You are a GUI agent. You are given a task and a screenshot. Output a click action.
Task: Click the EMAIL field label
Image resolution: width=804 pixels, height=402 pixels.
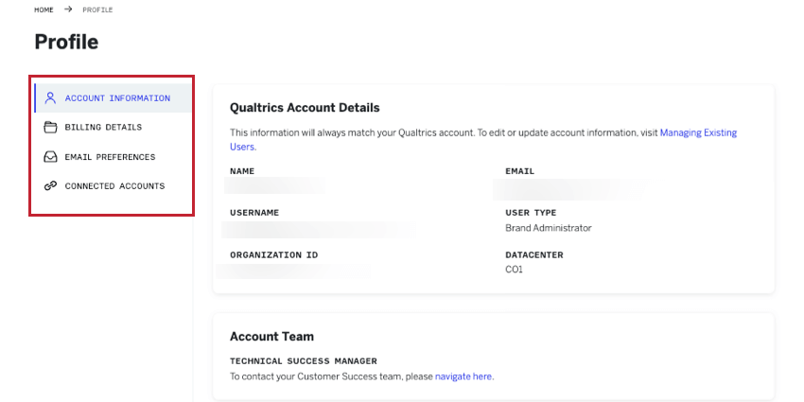click(520, 171)
